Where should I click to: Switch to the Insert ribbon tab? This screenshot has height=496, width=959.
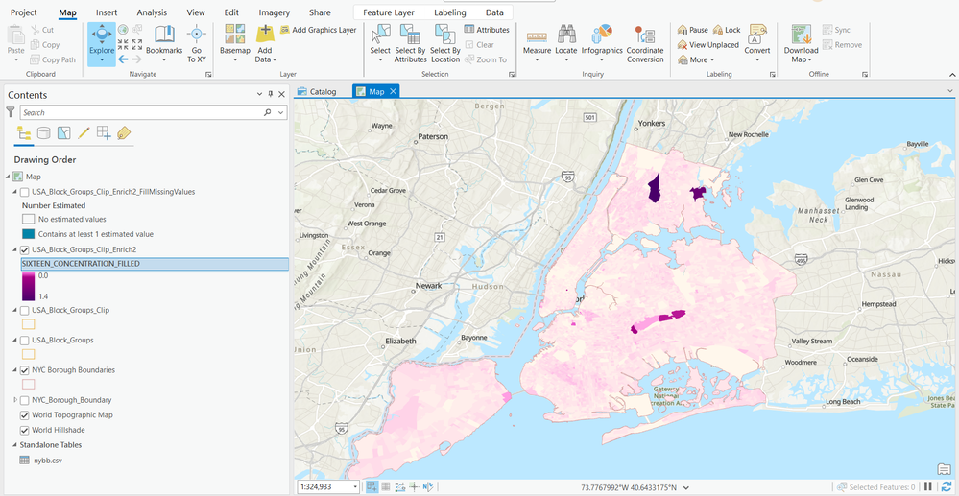(107, 12)
